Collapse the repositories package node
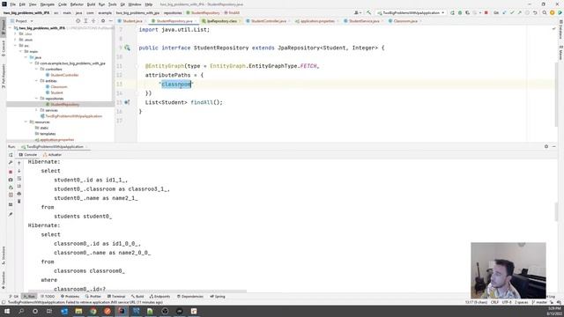The width and height of the screenshot is (564, 317). click(36, 99)
